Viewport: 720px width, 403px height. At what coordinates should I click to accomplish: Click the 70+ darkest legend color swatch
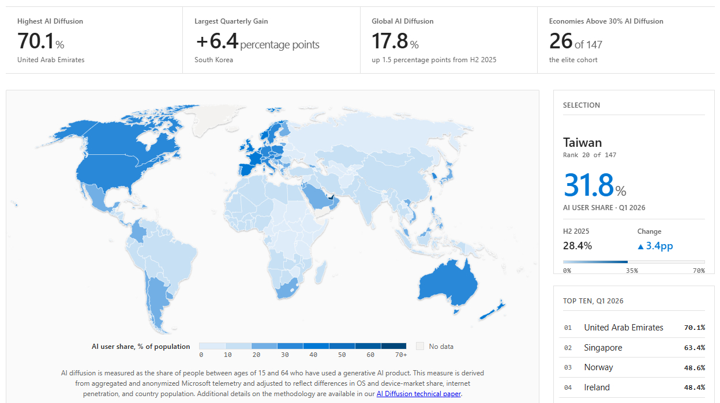point(393,346)
